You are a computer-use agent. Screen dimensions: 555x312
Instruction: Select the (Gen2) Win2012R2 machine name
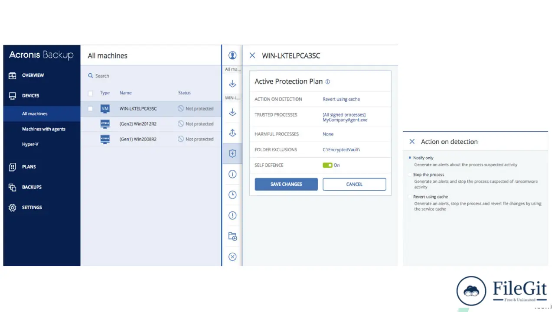tap(138, 124)
